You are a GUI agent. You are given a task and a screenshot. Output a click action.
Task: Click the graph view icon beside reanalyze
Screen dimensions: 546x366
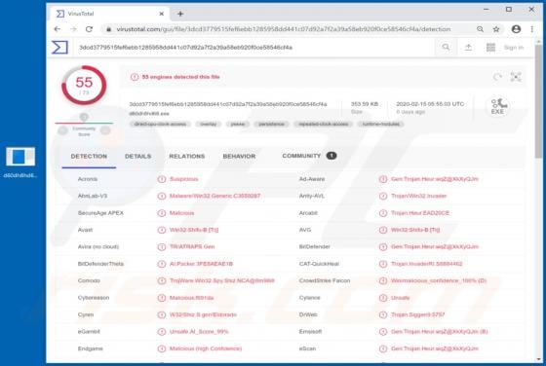coord(516,77)
